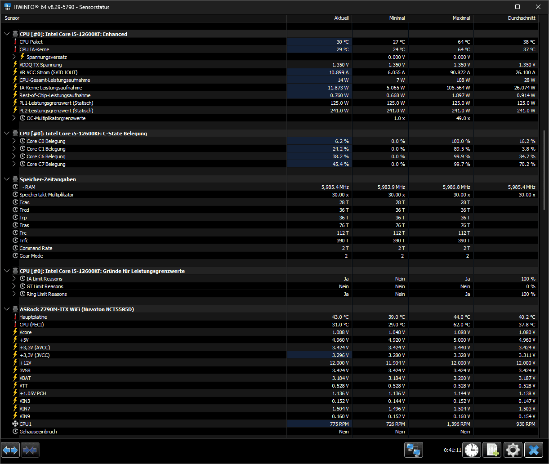Click the clock icon beside Tcas

tap(15, 202)
